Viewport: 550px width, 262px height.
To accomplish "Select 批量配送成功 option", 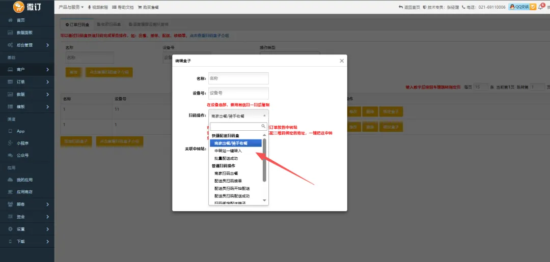I will tap(236, 158).
